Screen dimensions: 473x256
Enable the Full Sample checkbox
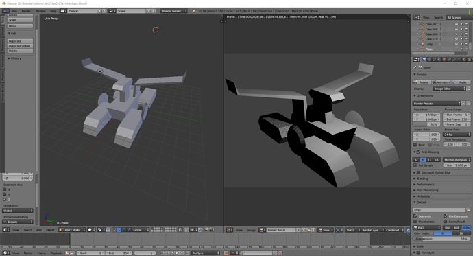coord(415,165)
